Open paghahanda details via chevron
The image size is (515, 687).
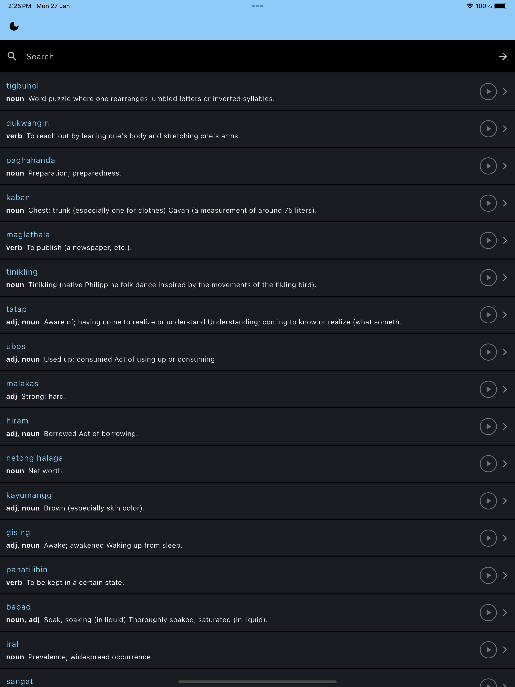tap(505, 166)
